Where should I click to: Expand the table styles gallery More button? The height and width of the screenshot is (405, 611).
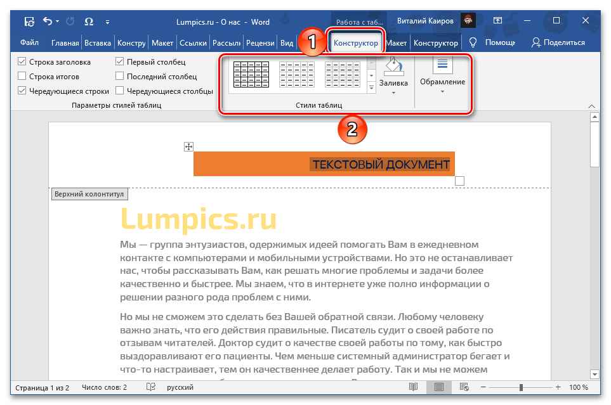372,88
